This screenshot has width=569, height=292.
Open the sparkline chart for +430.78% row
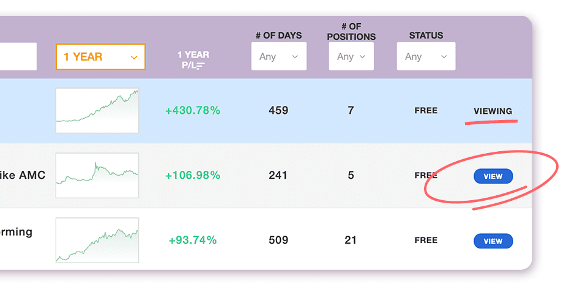coord(97,111)
